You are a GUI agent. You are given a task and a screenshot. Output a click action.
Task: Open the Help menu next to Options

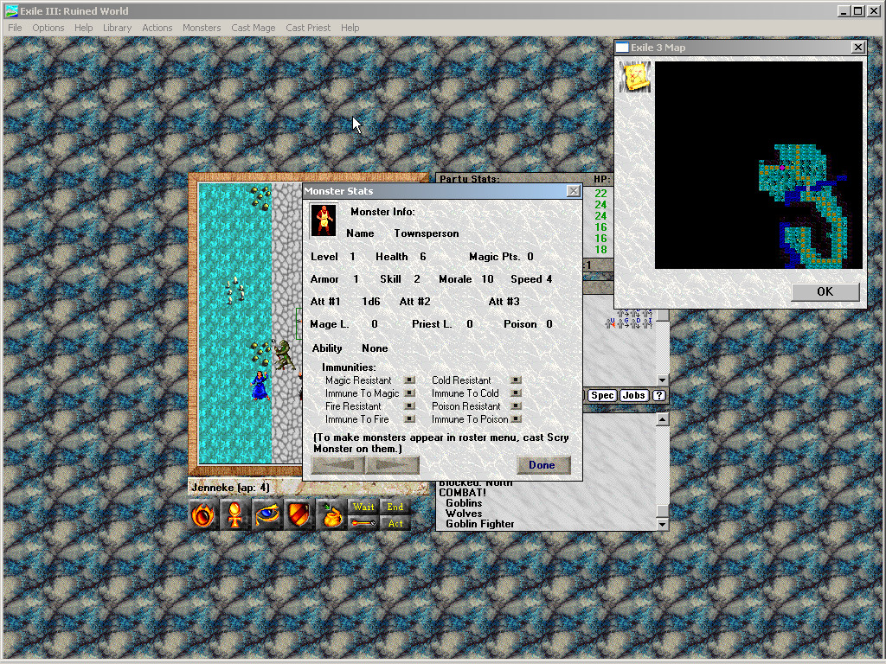(x=84, y=28)
